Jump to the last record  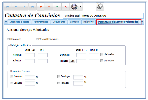pos(32,7)
